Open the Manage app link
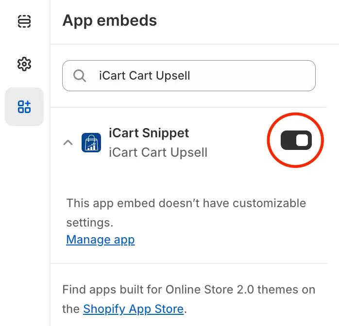Viewport: 339px width, 326px height. point(101,240)
